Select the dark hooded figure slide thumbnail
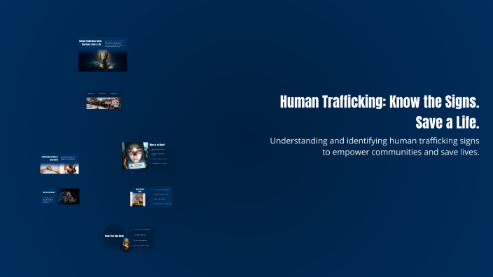 click(60, 197)
